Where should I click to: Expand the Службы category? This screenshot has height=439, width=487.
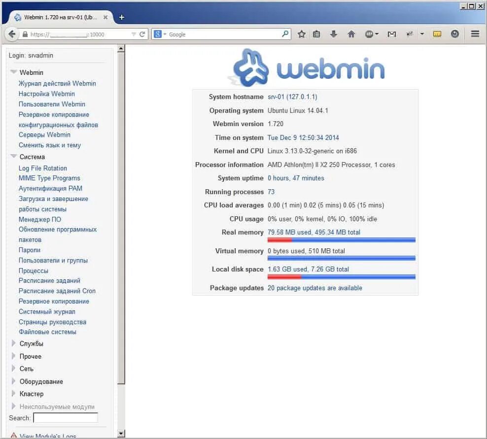click(x=13, y=343)
